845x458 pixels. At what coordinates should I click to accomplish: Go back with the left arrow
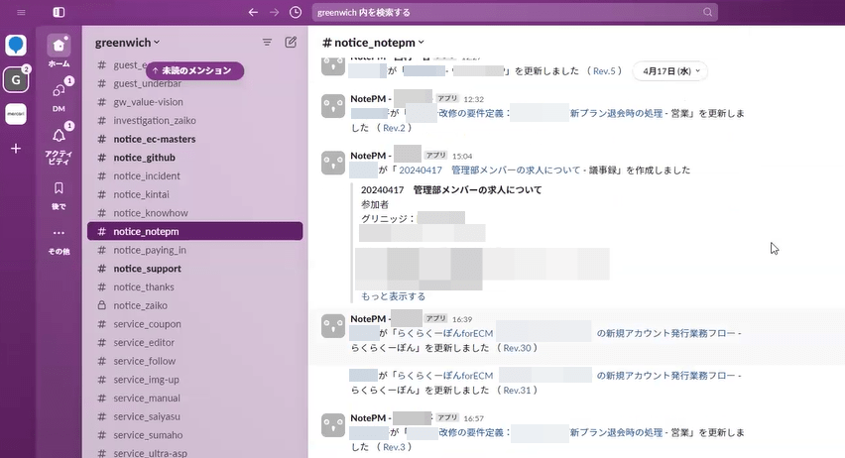(x=253, y=12)
